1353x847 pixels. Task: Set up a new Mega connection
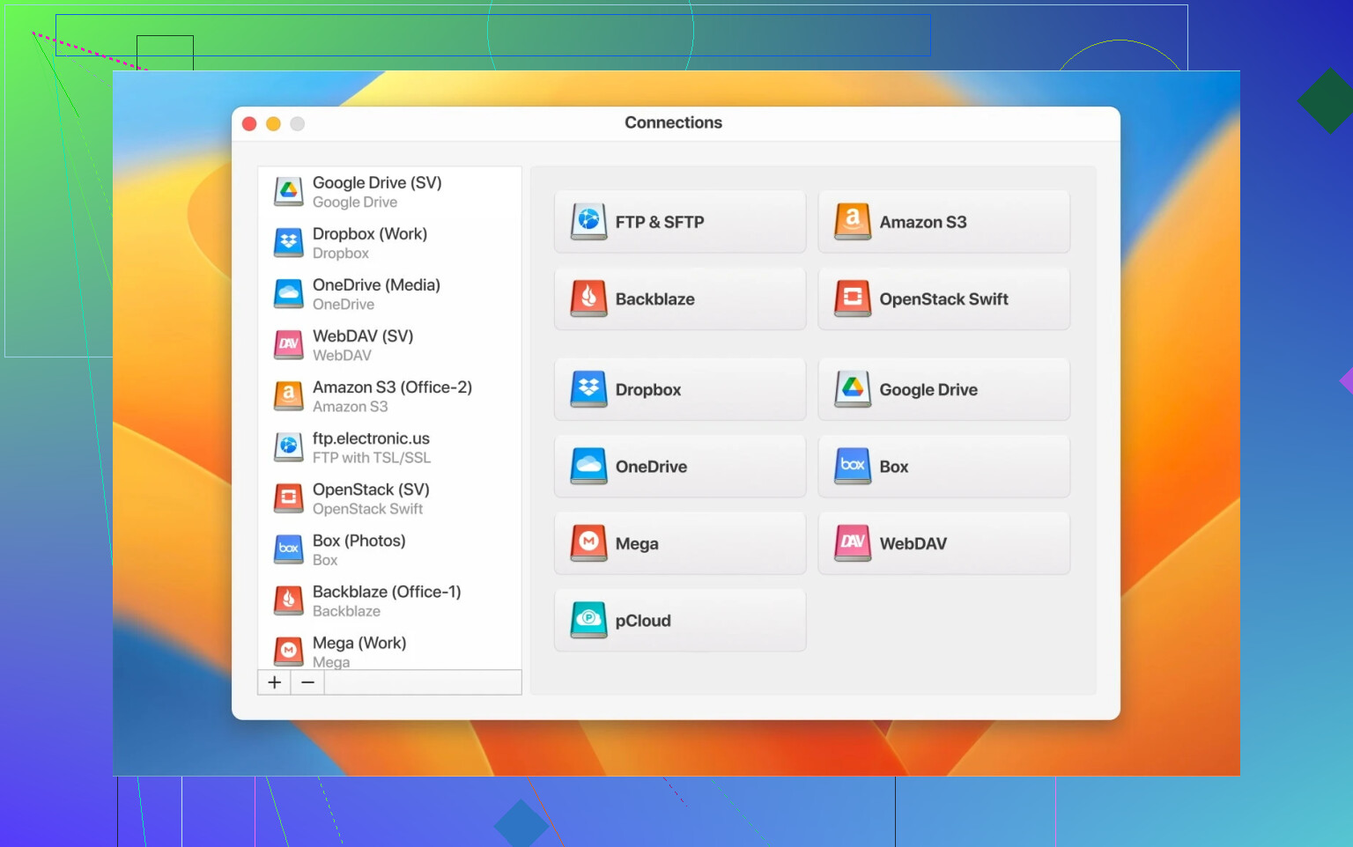(680, 543)
